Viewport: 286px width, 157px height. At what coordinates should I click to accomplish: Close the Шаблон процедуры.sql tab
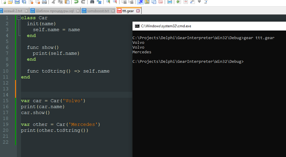click(x=78, y=11)
